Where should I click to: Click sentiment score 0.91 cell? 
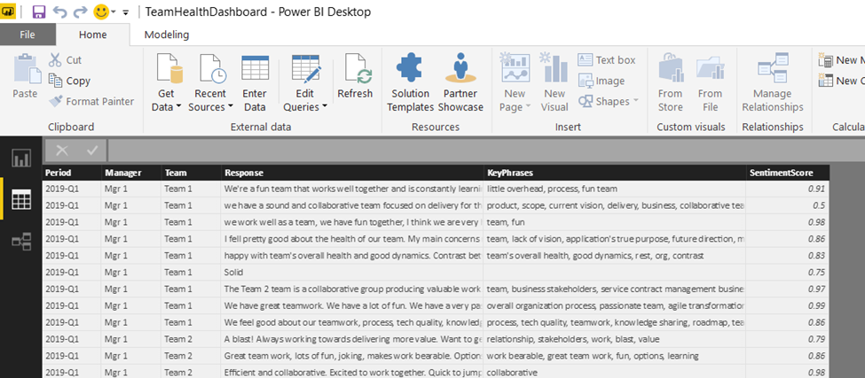pos(787,189)
